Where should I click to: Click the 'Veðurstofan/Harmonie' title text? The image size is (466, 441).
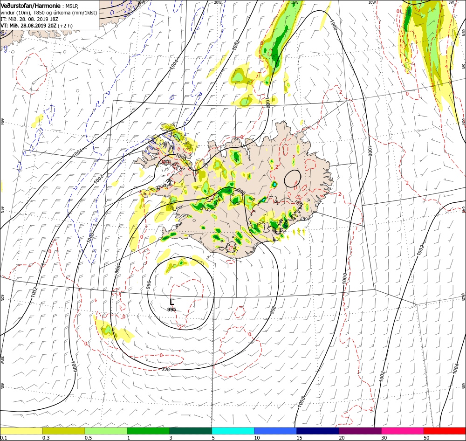[x=31, y=6]
